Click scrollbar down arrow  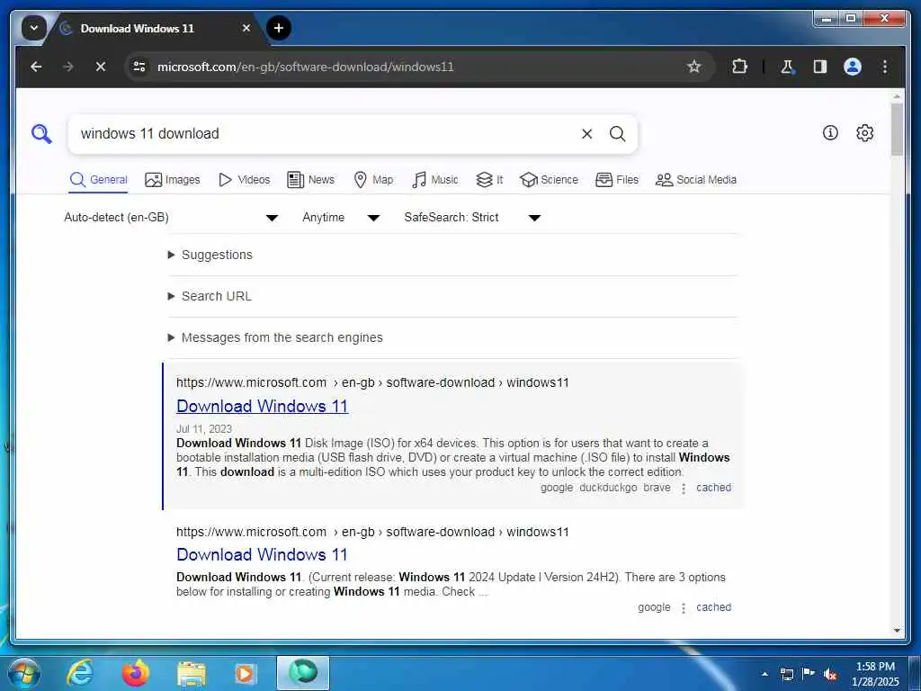click(x=897, y=631)
